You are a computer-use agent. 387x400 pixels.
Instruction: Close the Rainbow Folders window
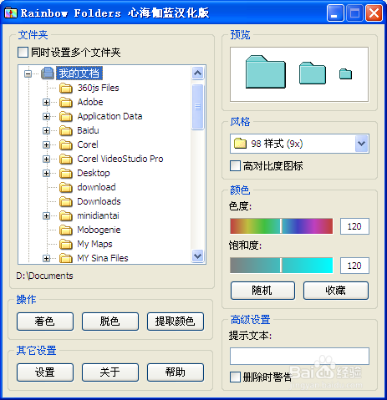pos(374,13)
